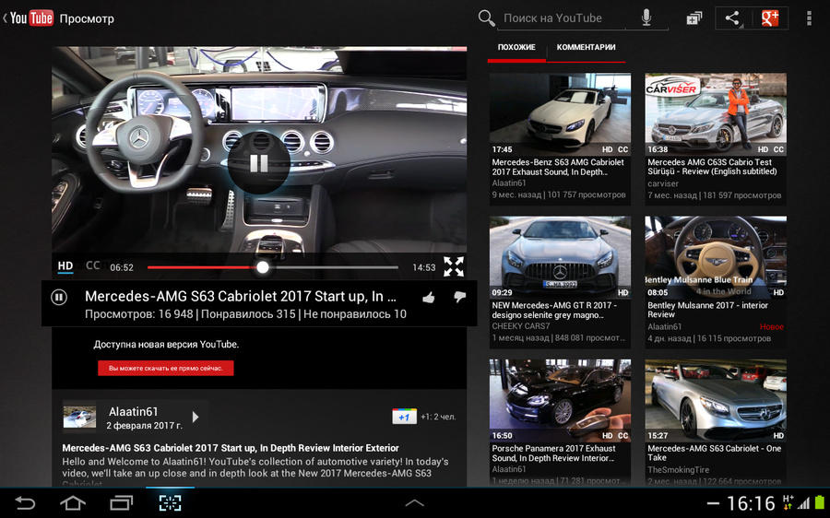Open NEW Mercedes-AMG GT R 2017 thumbnail
Image resolution: width=830 pixels, height=518 pixels.
click(560, 257)
